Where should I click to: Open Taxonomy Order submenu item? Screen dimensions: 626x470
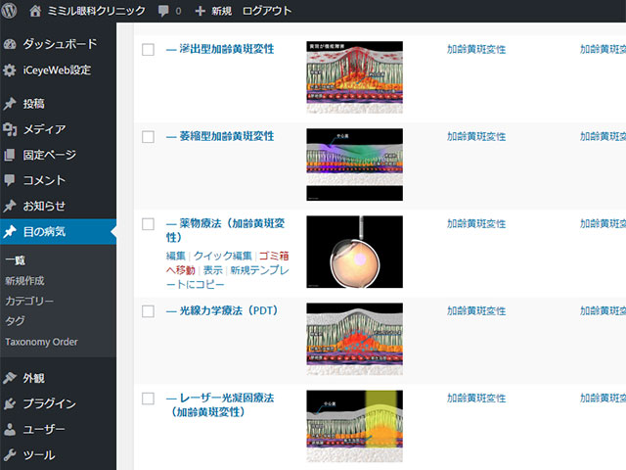41,342
